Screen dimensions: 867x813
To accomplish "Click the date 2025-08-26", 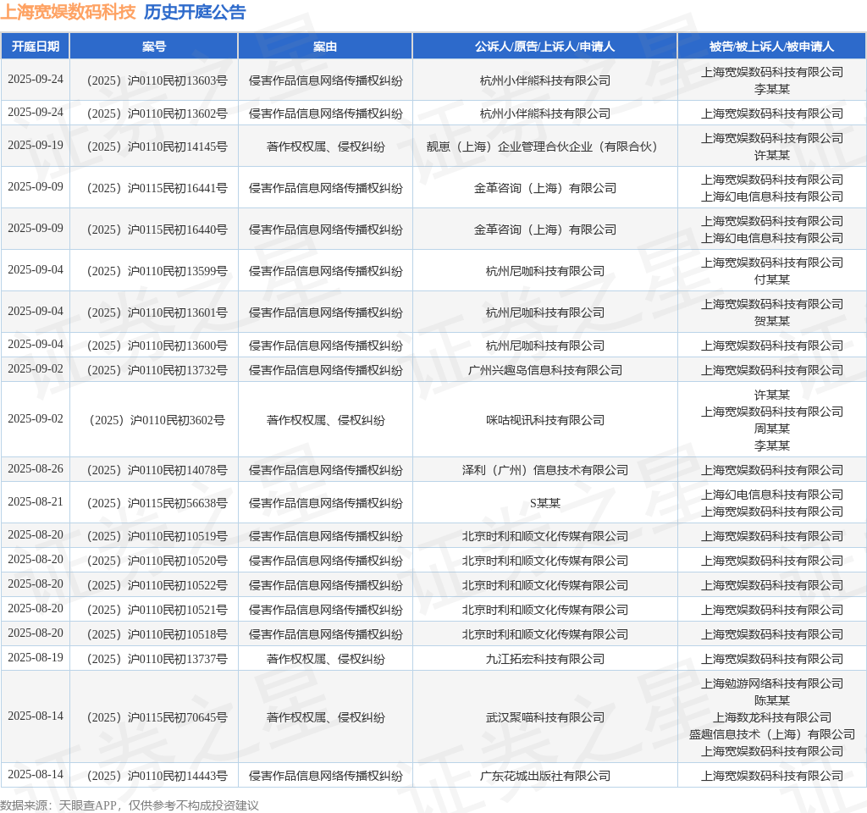I will (x=36, y=469).
